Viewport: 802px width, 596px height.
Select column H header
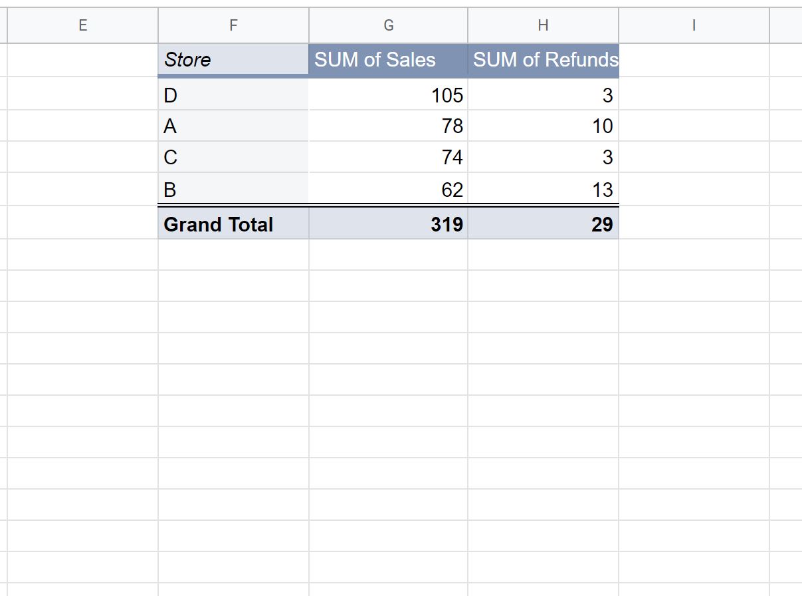point(544,25)
